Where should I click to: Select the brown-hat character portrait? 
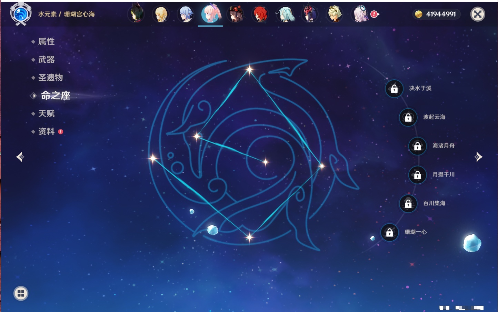[x=236, y=14]
